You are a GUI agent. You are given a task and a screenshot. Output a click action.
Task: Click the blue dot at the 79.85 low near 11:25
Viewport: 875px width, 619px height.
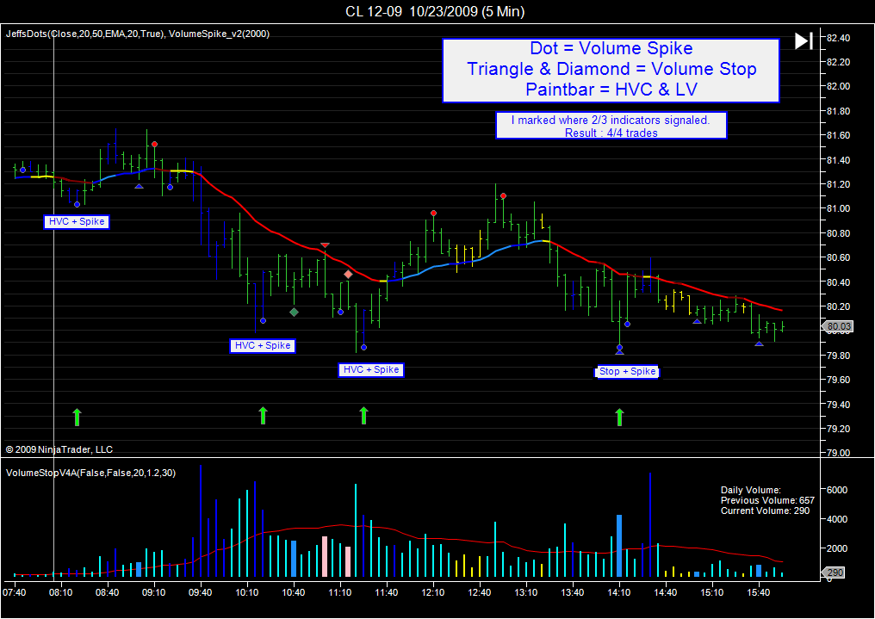(363, 348)
